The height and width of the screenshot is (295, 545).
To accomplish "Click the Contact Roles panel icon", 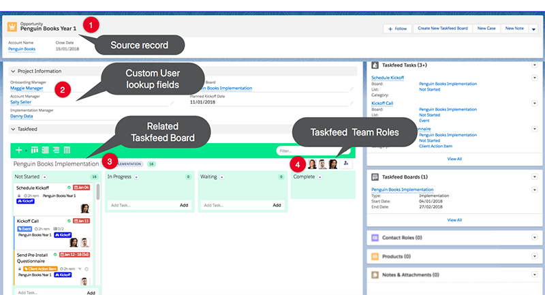I will click(375, 238).
